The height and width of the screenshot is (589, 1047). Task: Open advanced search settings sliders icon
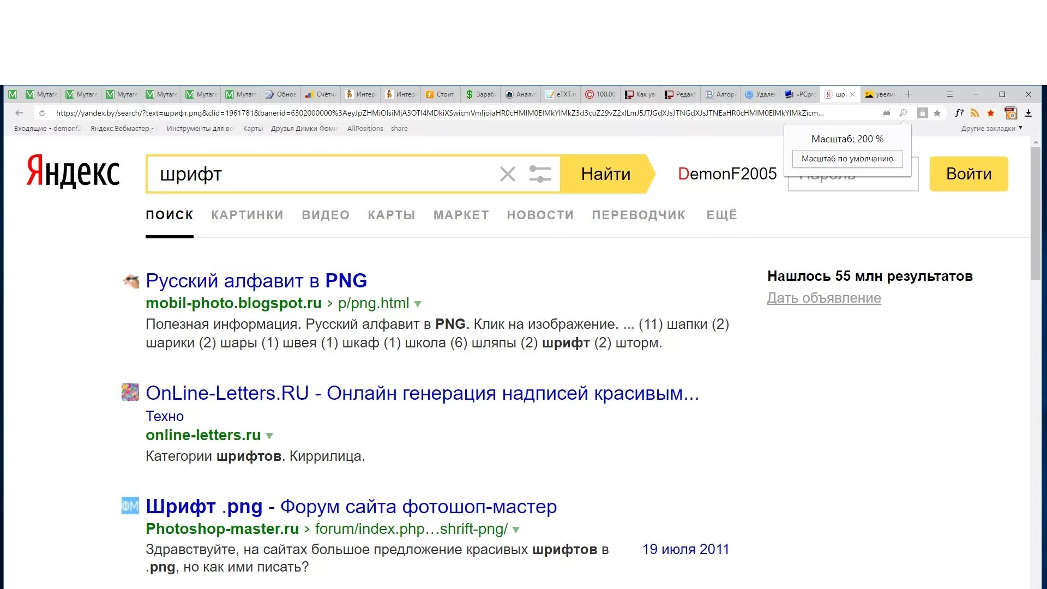(540, 174)
